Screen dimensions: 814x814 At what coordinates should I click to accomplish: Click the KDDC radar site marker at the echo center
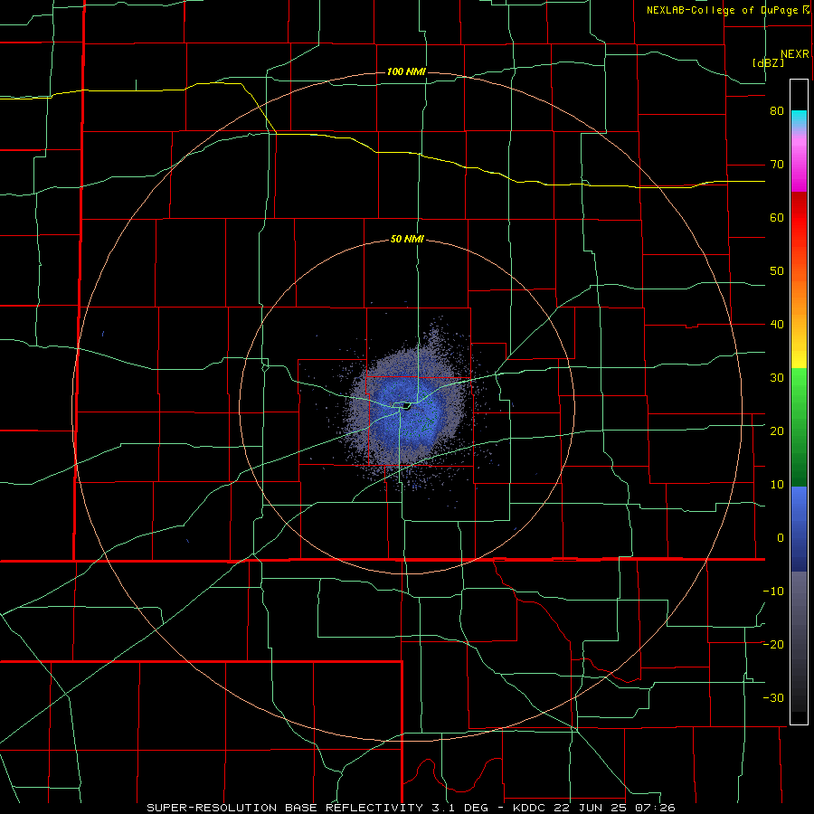pos(406,406)
